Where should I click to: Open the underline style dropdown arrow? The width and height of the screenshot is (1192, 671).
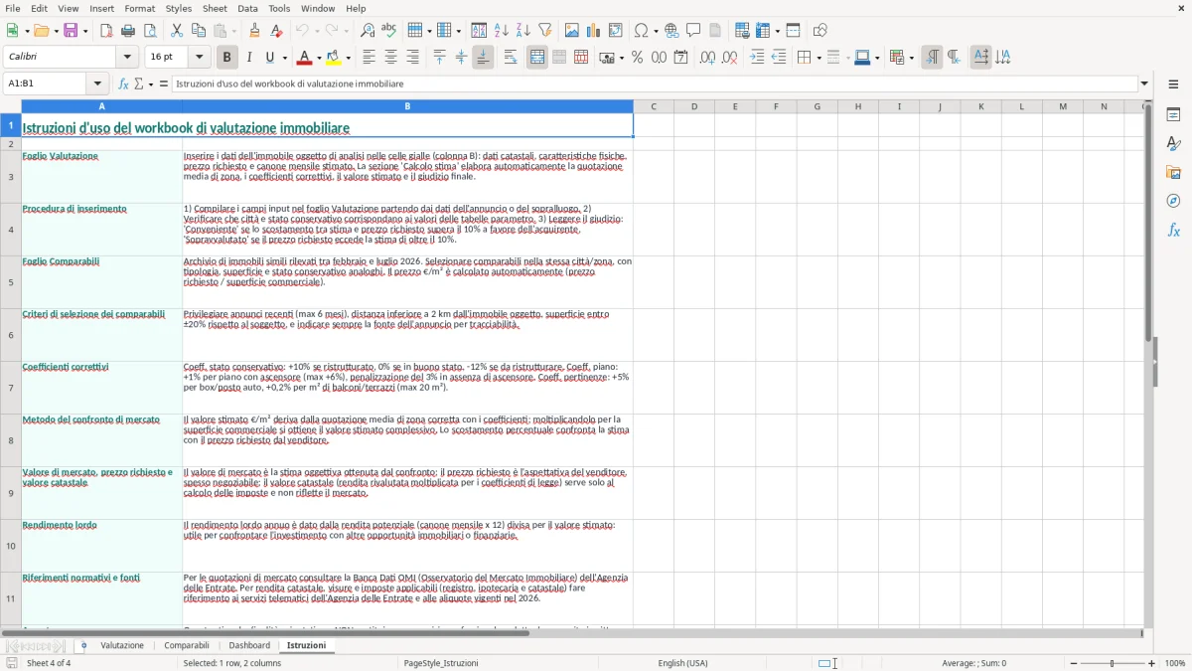coord(284,58)
